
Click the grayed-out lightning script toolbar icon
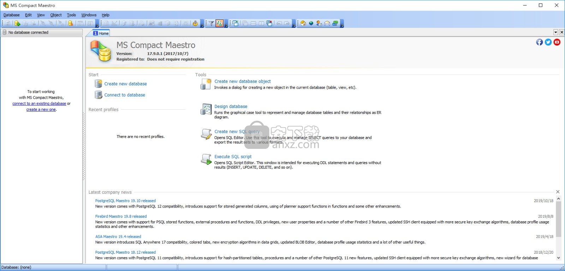[124, 23]
